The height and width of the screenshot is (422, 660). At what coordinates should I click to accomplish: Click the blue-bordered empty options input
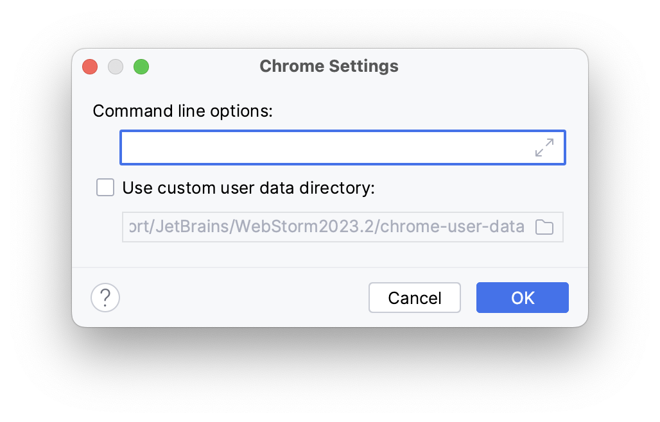coord(343,148)
